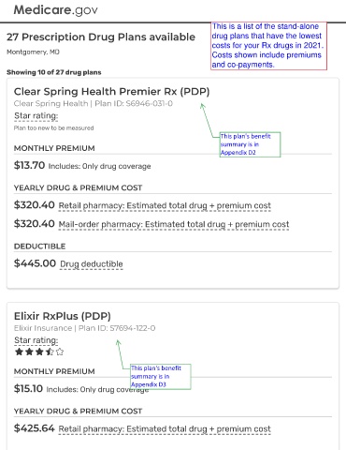Click Elixir RxPlus retail pharmacy estimated cost link
The height and width of the screenshot is (450, 346).
165,429
